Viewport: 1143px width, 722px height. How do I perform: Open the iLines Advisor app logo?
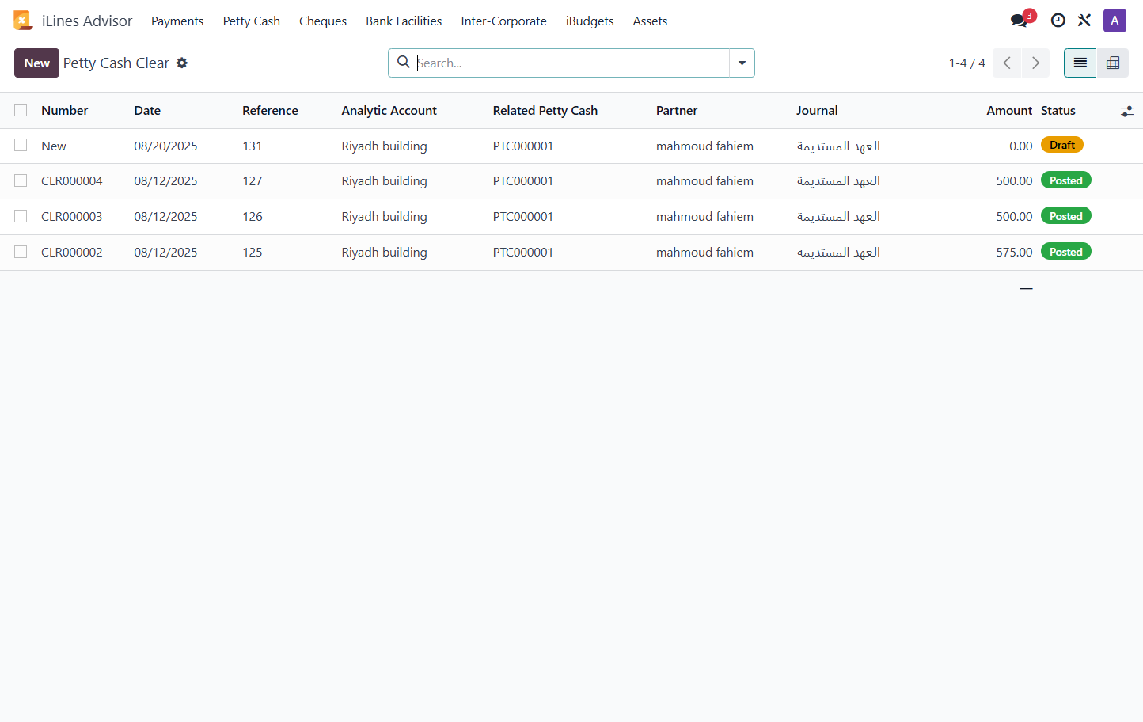tap(23, 21)
